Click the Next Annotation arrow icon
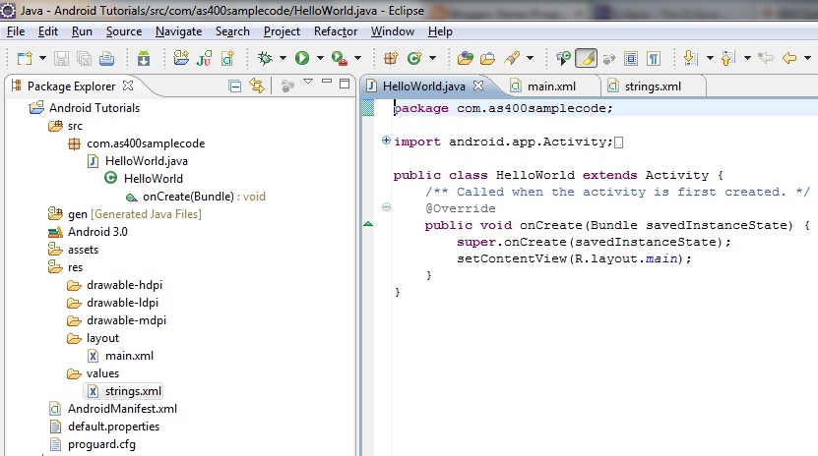Image resolution: width=818 pixels, height=456 pixels. click(691, 58)
